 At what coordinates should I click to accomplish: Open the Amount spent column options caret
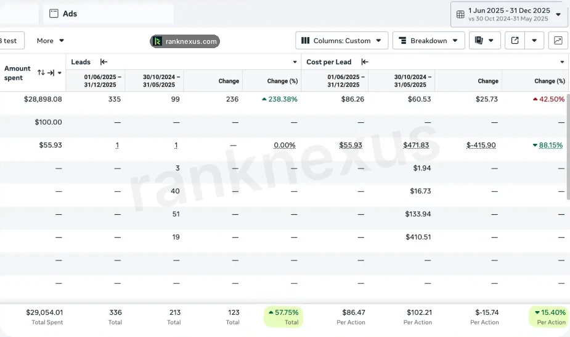[60, 73]
